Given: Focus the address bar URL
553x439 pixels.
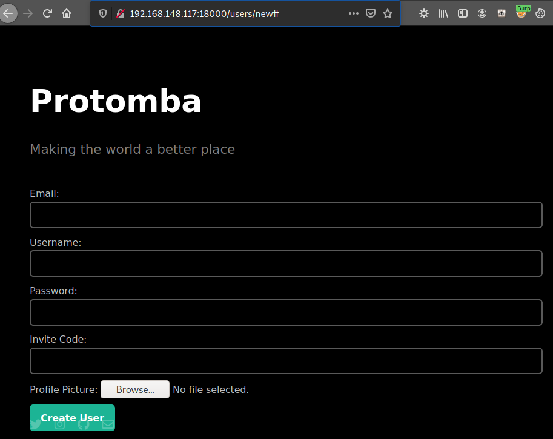Looking at the screenshot, I should click(x=204, y=13).
